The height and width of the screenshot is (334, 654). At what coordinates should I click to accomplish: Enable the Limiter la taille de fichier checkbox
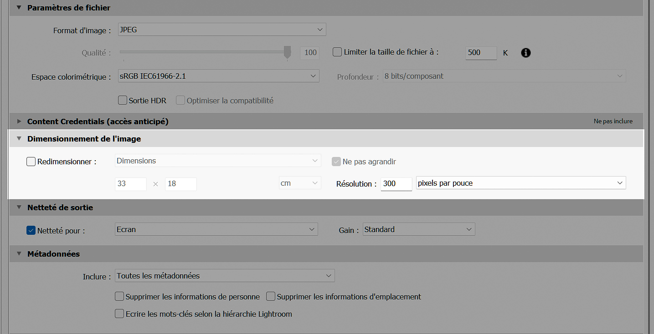(337, 52)
